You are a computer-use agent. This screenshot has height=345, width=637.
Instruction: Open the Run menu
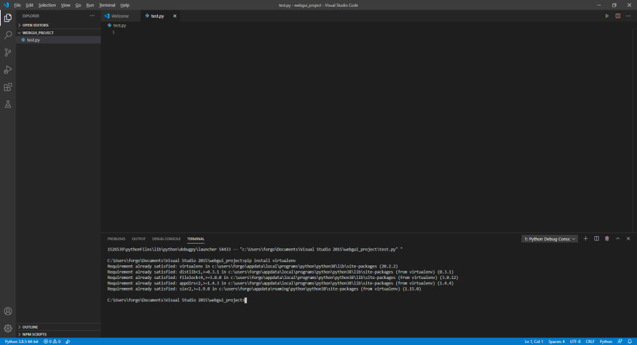(90, 5)
